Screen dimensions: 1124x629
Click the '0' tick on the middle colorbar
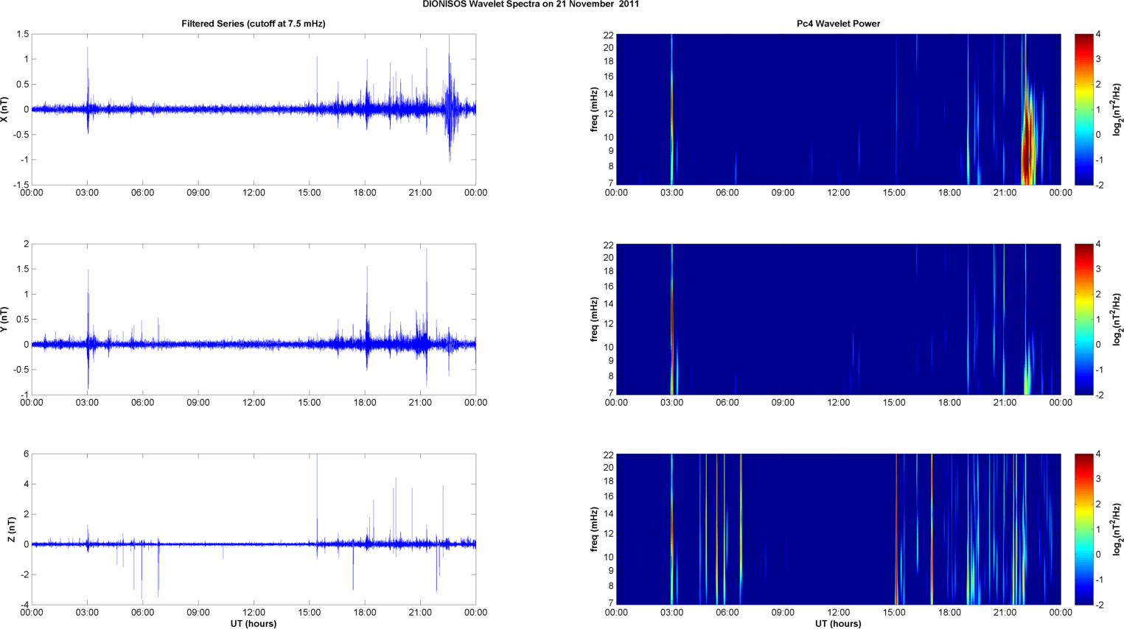[x=1098, y=345]
